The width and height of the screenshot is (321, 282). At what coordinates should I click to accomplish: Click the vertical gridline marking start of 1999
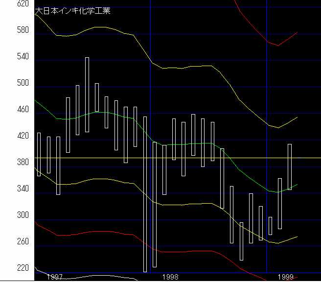pos(267,147)
